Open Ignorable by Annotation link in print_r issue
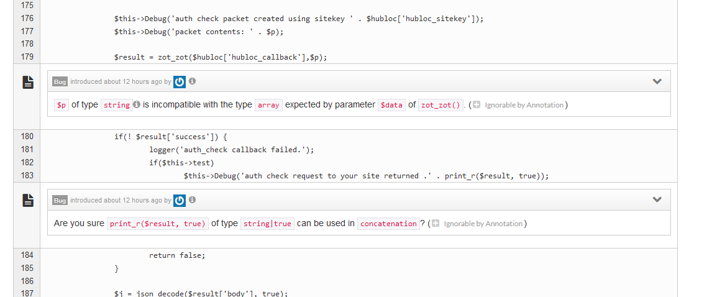 pyautogui.click(x=483, y=224)
